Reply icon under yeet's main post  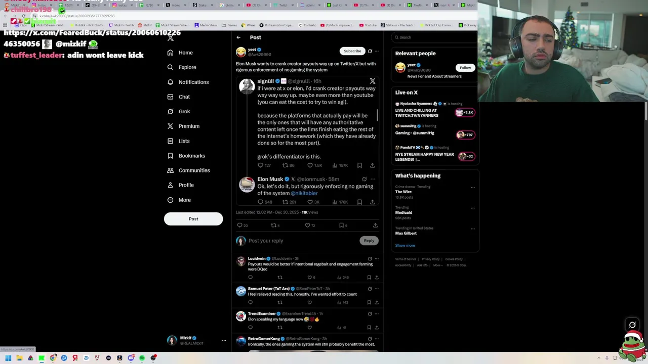[x=240, y=225]
